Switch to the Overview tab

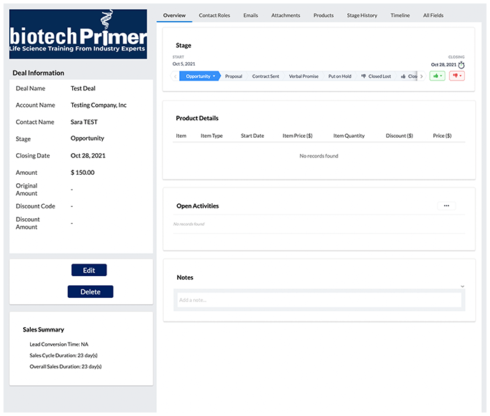(x=174, y=15)
